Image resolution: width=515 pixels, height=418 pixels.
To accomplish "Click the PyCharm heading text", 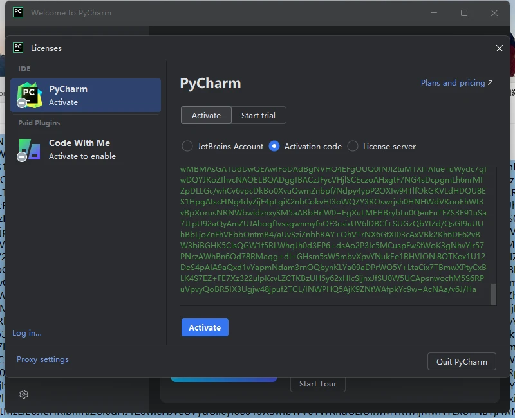I will point(211,84).
